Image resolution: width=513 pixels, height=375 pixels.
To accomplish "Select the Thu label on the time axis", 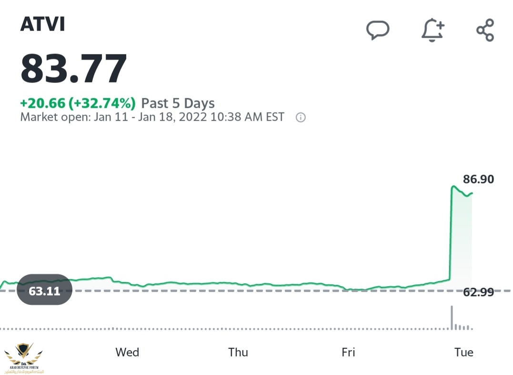I will (238, 352).
